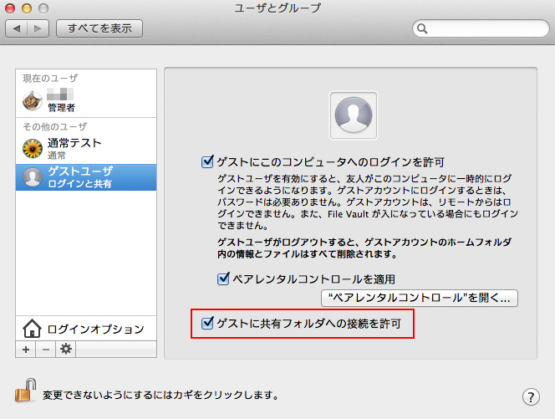Image resolution: width=555 pixels, height=419 pixels.
Task: Click the question mark help button
Action: point(531,397)
